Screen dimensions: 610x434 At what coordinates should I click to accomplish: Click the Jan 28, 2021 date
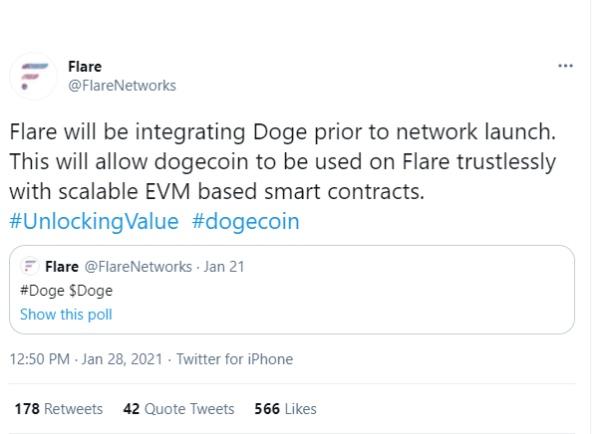(122, 359)
